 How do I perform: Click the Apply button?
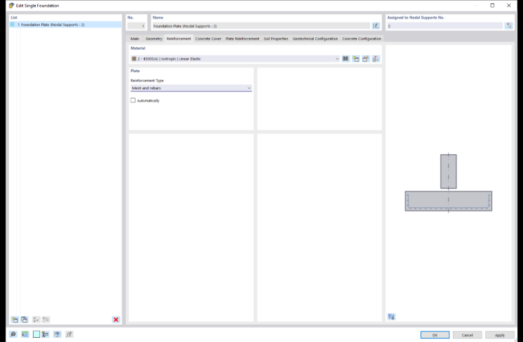point(500,335)
